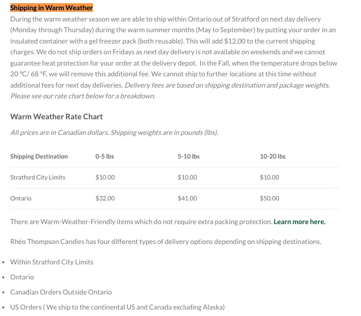The height and width of the screenshot is (316, 361).
Task: Click the Stratford City Limits 10-20 lbs $10.00 price
Action: (x=270, y=177)
